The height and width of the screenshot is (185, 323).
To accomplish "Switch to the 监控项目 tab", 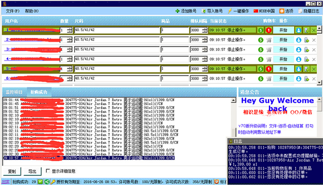I will click(x=14, y=92).
